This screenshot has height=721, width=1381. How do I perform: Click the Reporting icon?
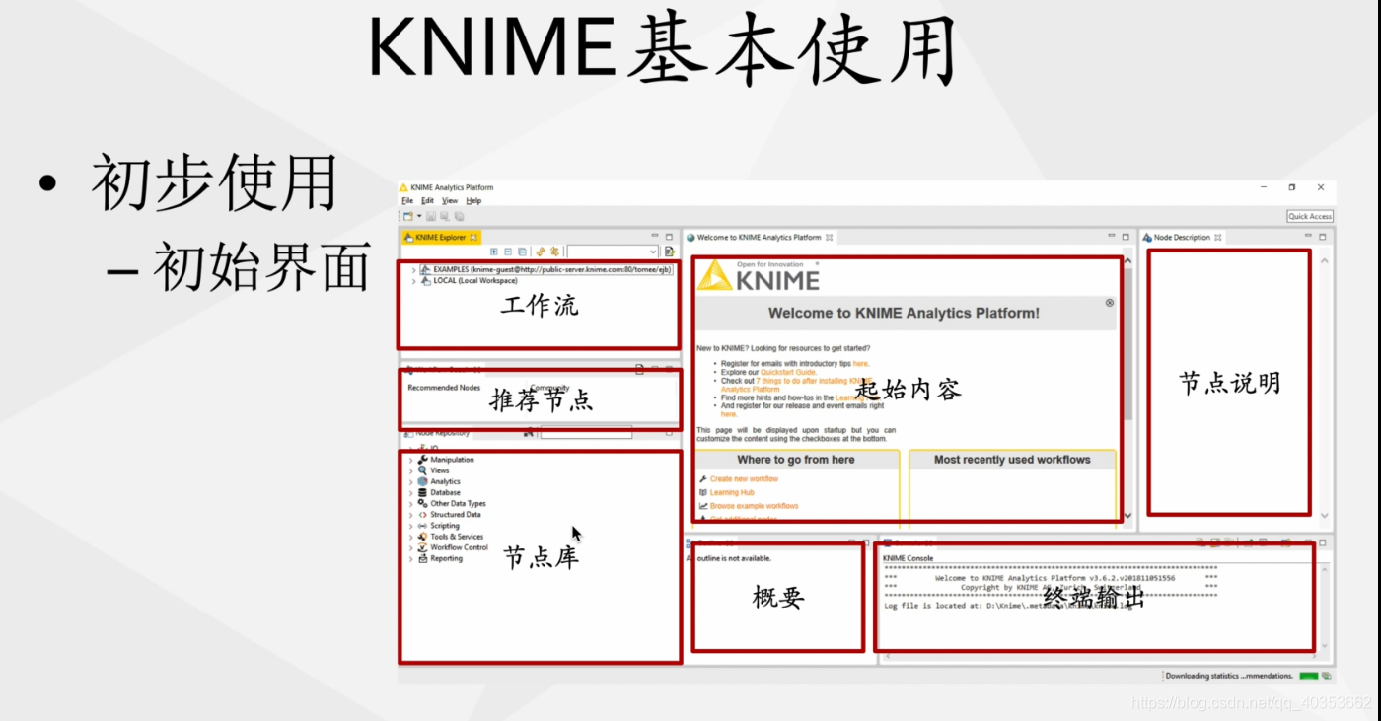click(423, 558)
